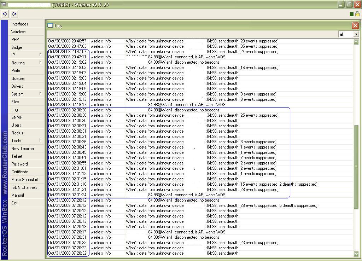Launch New Terminal
This screenshot has width=362, height=261.
[x=26, y=149]
